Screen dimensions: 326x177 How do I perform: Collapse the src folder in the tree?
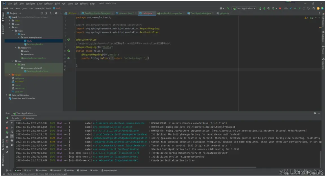[10, 27]
